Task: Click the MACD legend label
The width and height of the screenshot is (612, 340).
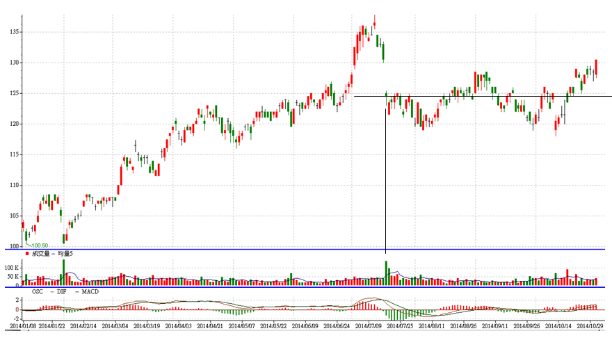Action: [x=90, y=291]
